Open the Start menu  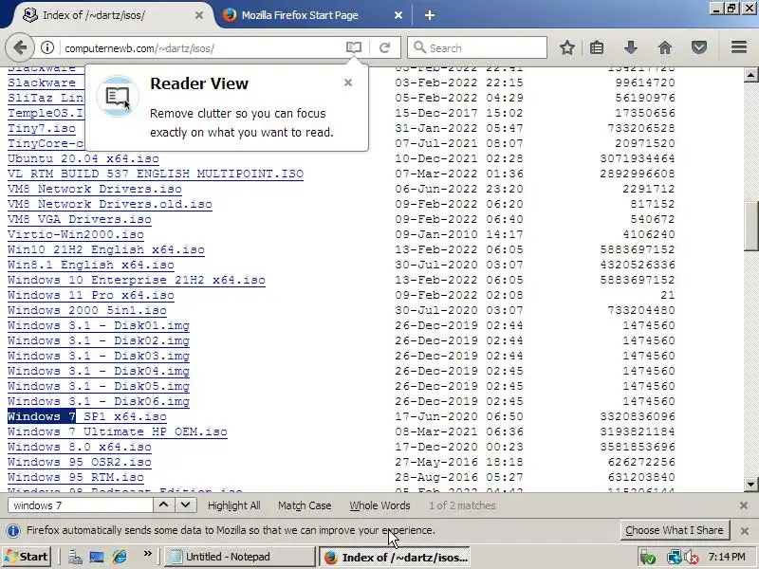click(28, 557)
